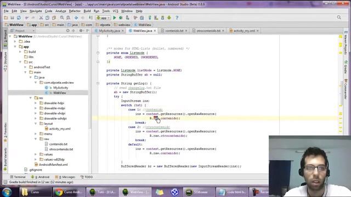351x197 pixels.
Task: Select AndroidManifest.xml in project tree
Action: coord(53,165)
